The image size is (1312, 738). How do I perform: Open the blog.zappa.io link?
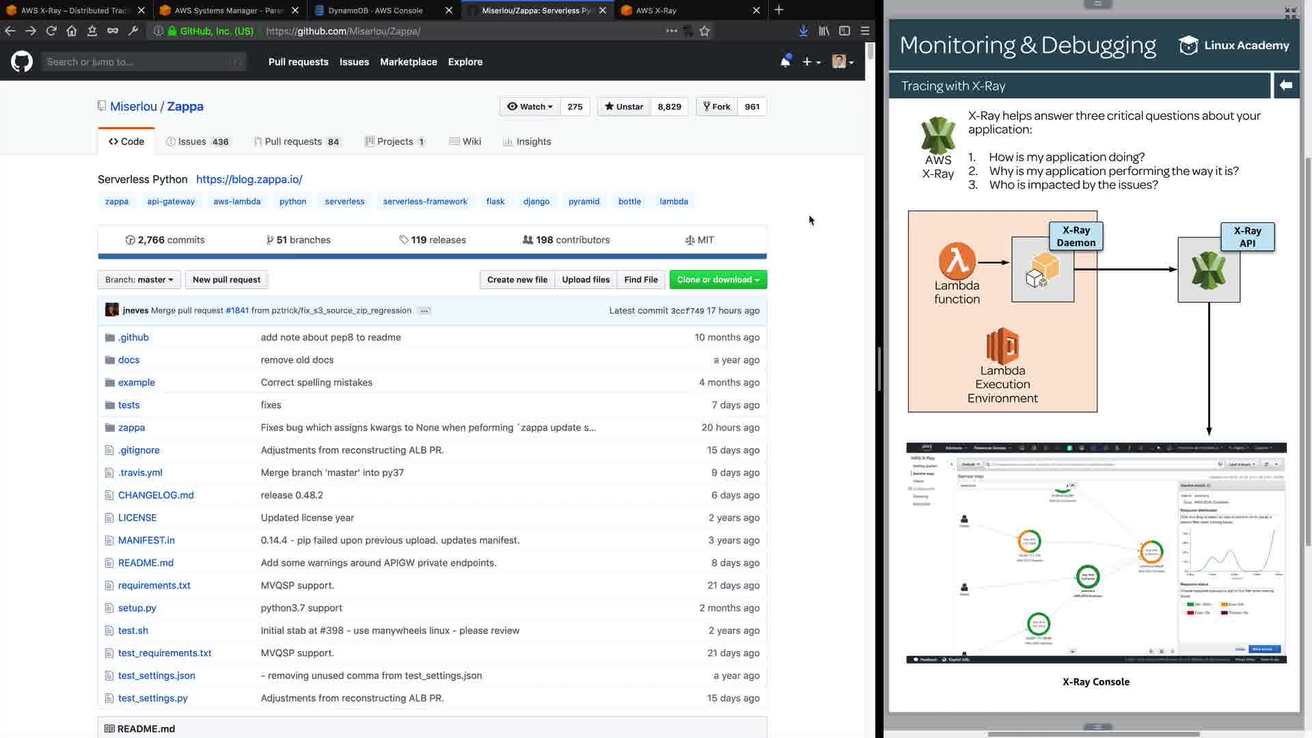(249, 179)
